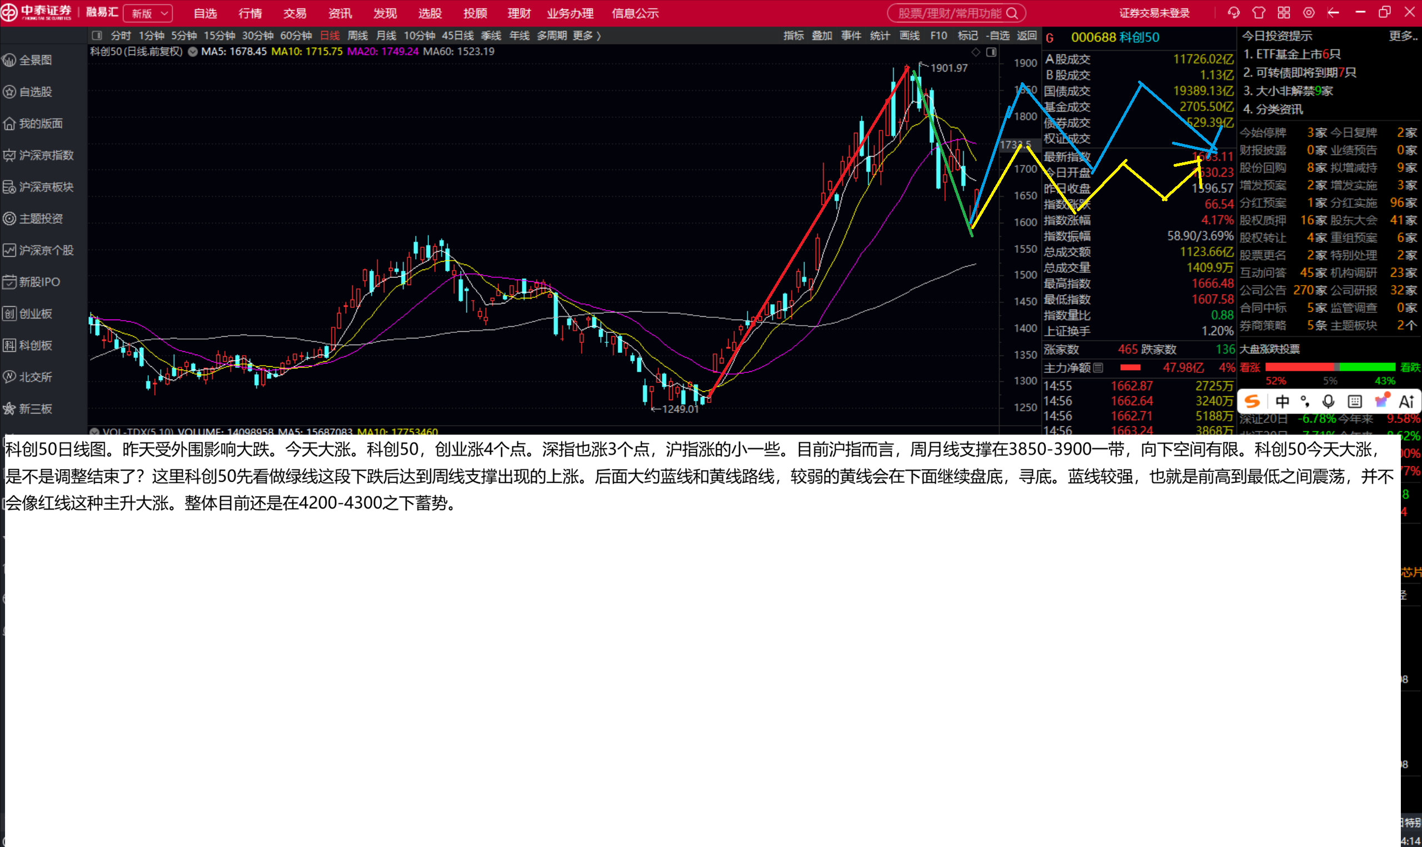Click -自选 to remove from watchlist
Image resolution: width=1422 pixels, height=847 pixels.
[997, 36]
